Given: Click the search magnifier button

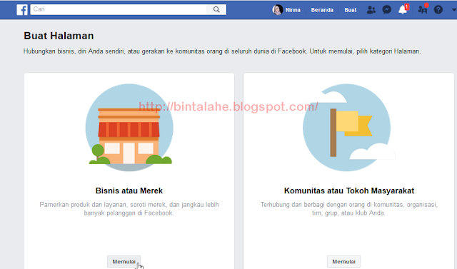Looking at the screenshot, I should 216,9.
